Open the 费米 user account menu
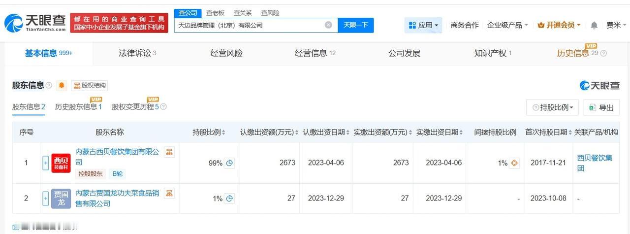Viewport: 630px width, 234px height. [x=617, y=25]
